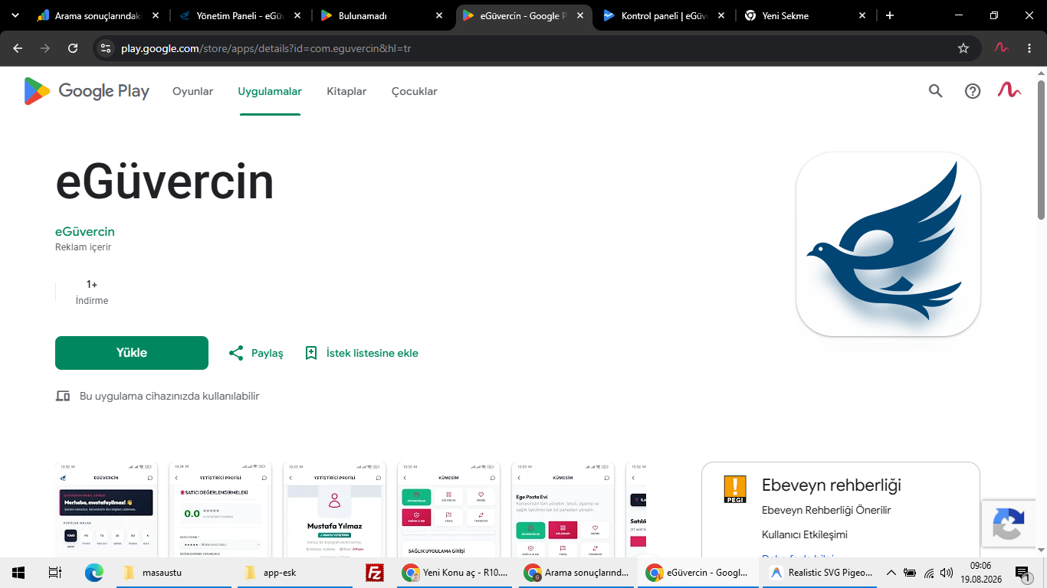Viewport: 1047px width, 588px height.
Task: Open the Kümesim Sağlık Uygulama screenshot
Action: point(449,510)
